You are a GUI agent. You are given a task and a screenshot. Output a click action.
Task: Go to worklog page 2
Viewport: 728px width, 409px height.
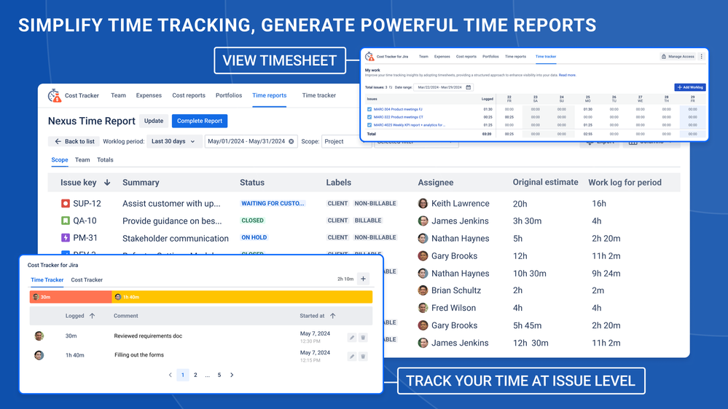click(x=195, y=375)
